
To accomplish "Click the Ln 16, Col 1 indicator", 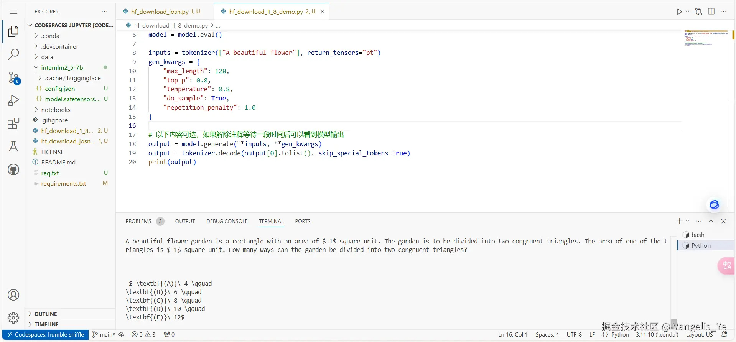I will pos(513,334).
